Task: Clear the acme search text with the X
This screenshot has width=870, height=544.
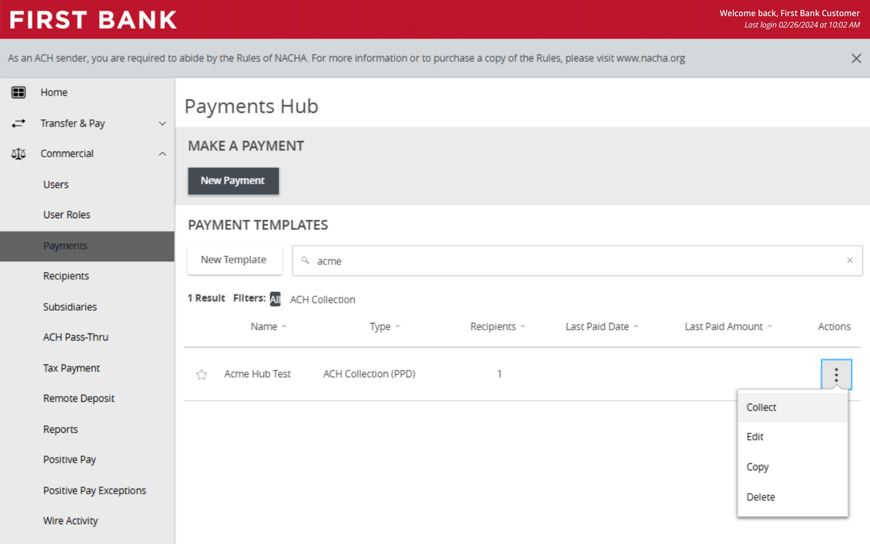Action: point(850,260)
